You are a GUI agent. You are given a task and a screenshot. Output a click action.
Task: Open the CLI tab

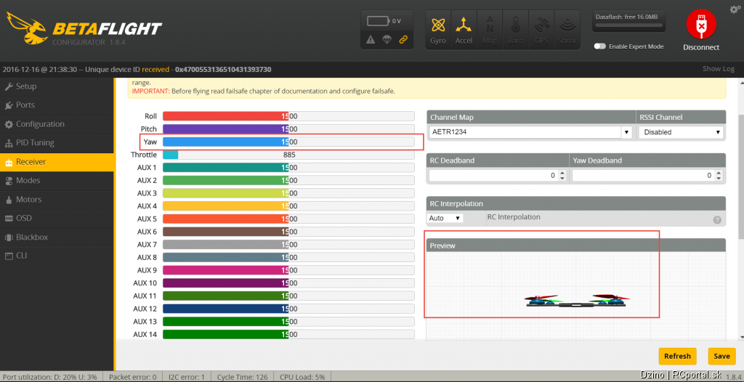point(57,256)
